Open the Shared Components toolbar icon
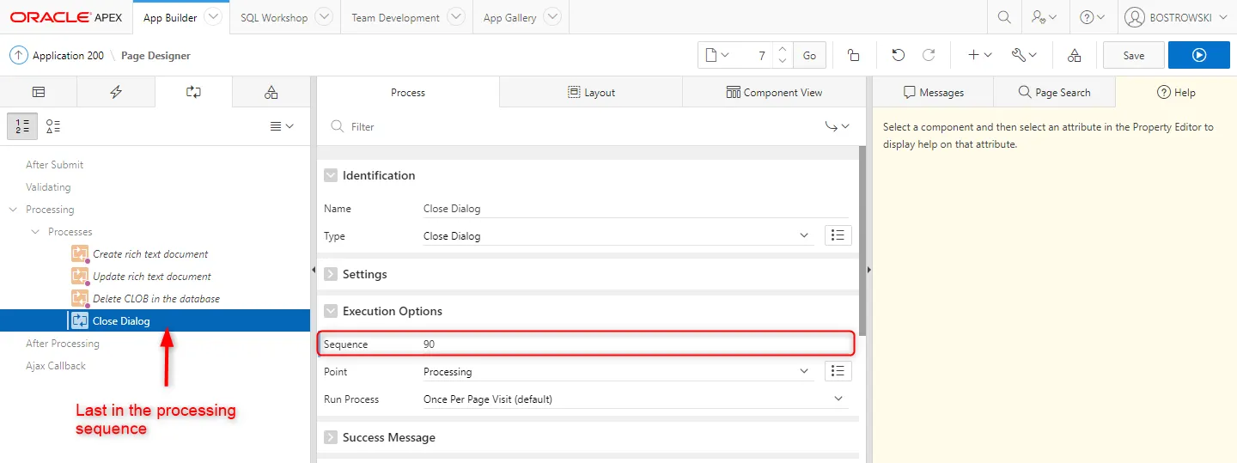The width and height of the screenshot is (1237, 463). (x=1074, y=55)
